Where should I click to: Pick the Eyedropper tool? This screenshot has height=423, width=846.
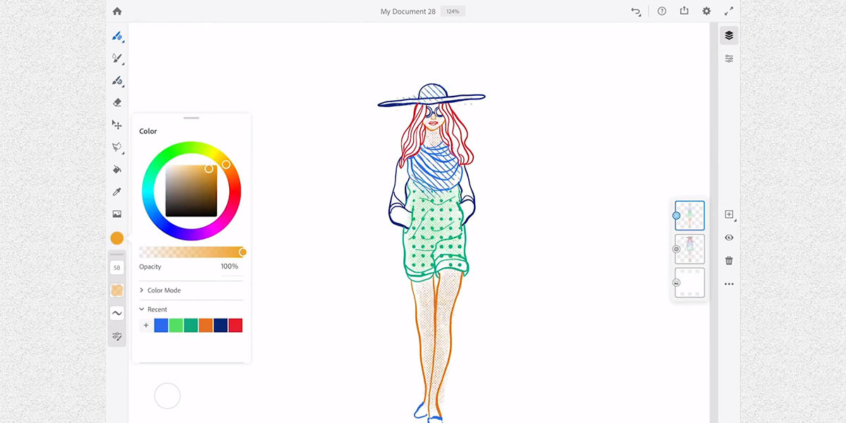coord(117,192)
